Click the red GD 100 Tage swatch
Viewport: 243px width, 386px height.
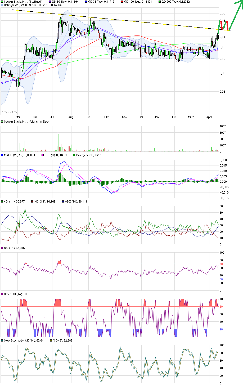(122, 2)
